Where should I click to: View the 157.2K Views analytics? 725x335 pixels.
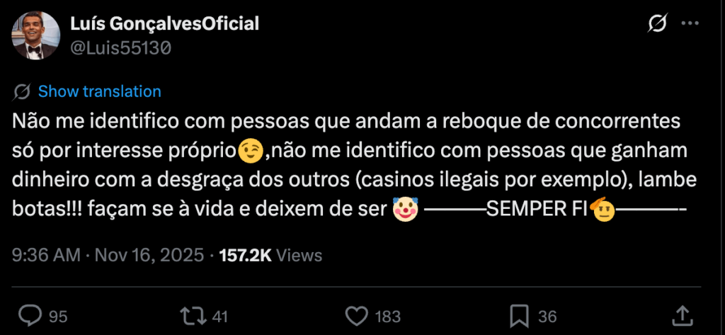271,255
